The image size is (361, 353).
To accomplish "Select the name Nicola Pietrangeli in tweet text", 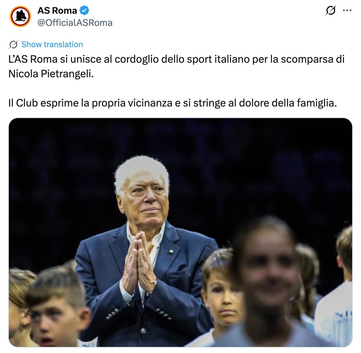I will pyautogui.click(x=51, y=74).
